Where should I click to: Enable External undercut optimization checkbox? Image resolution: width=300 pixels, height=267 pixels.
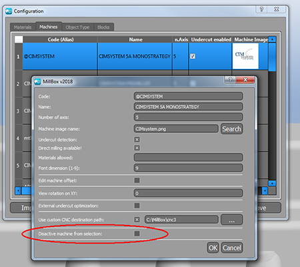pos(137,206)
